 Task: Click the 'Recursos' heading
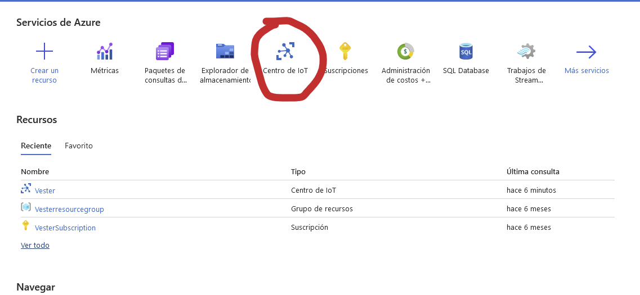pos(37,120)
